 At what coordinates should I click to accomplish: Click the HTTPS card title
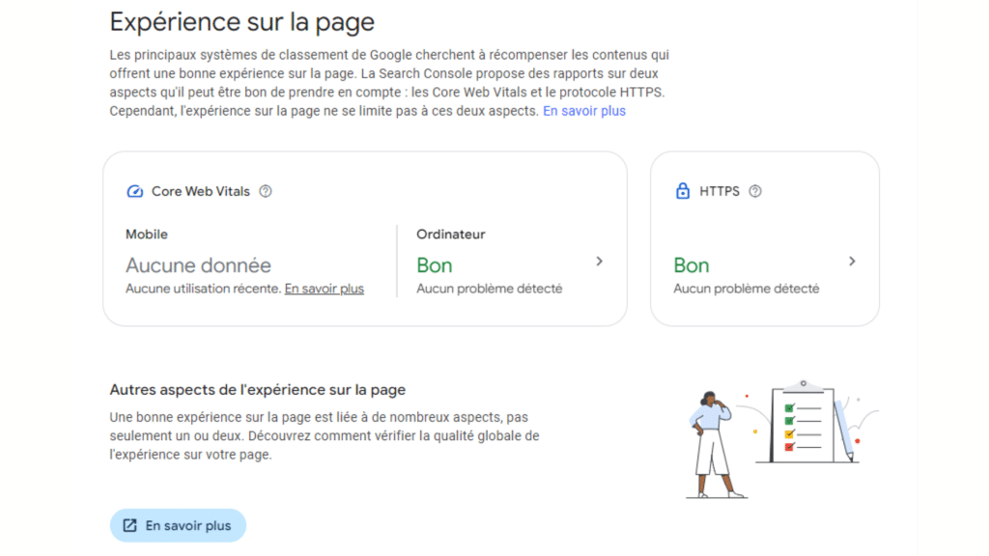pyautogui.click(x=719, y=192)
